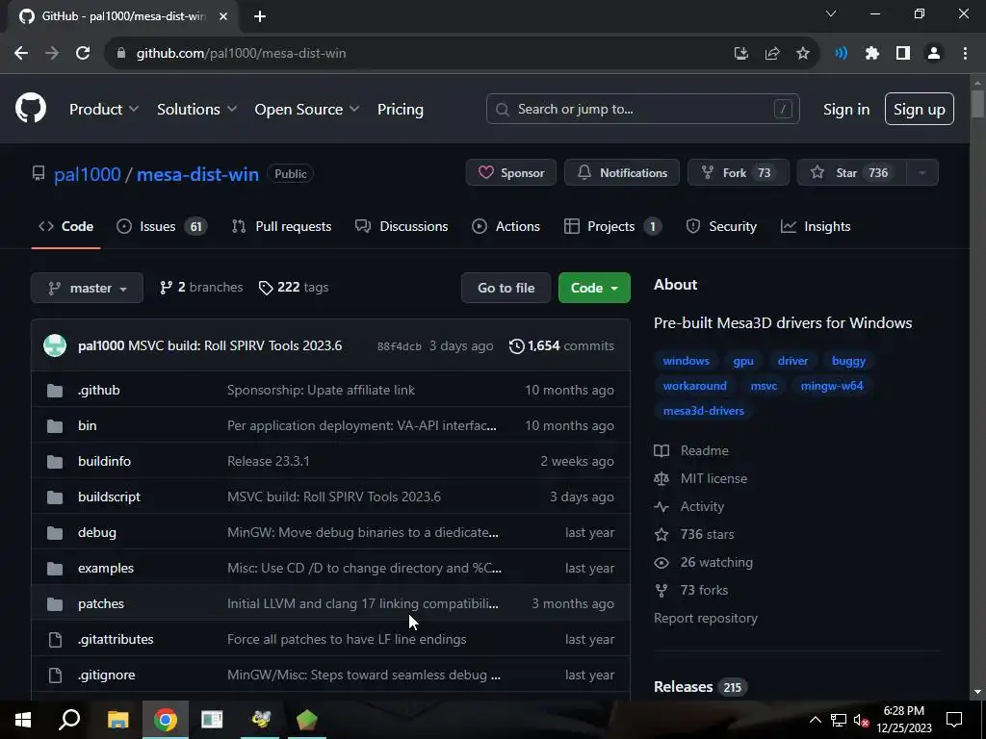The image size is (986, 739).
Task: Open the master branch dropdown
Action: click(x=87, y=288)
